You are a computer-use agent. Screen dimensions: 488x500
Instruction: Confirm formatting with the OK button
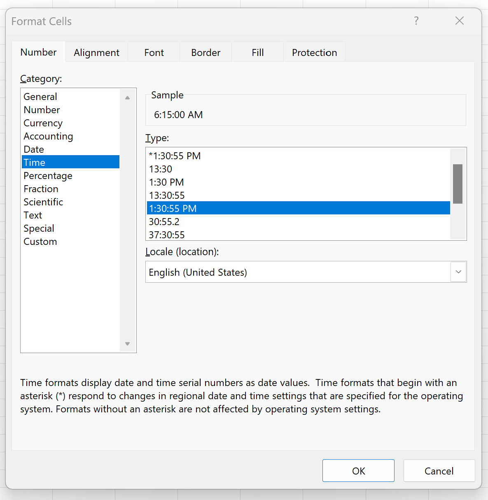(x=358, y=470)
